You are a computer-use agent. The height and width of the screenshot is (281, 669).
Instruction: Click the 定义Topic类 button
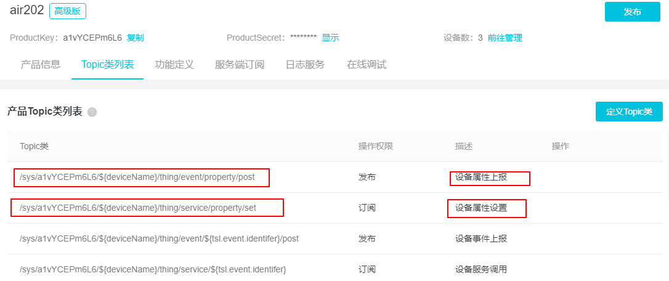pyautogui.click(x=628, y=112)
